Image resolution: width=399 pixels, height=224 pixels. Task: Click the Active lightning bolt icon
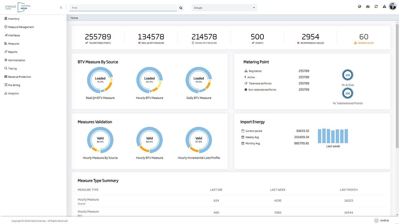click(x=246, y=77)
